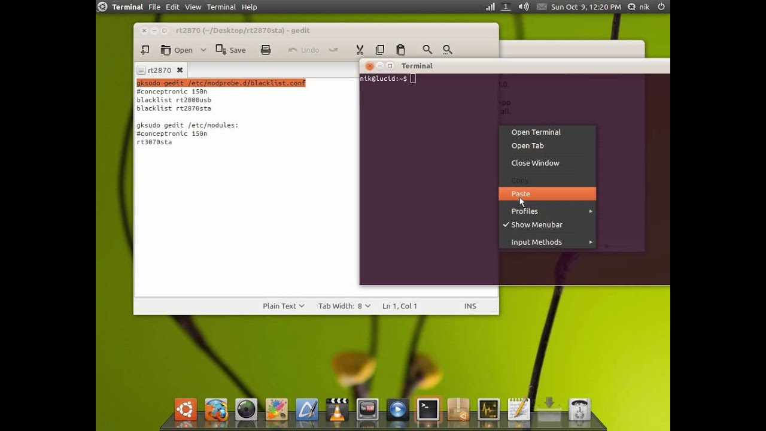The image size is (766, 431).
Task: Print the document via gedit printer icon
Action: (x=266, y=50)
